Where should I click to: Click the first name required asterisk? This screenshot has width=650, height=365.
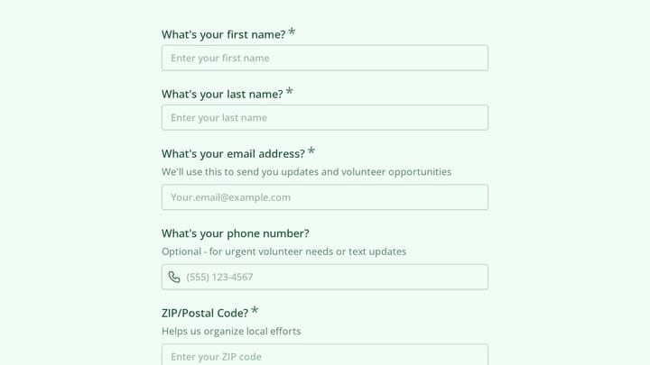click(292, 32)
